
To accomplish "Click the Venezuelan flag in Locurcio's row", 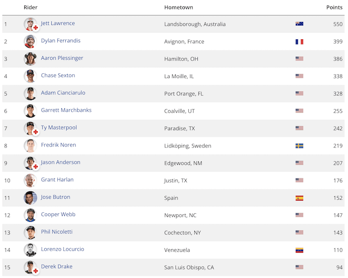I will coord(299,250).
